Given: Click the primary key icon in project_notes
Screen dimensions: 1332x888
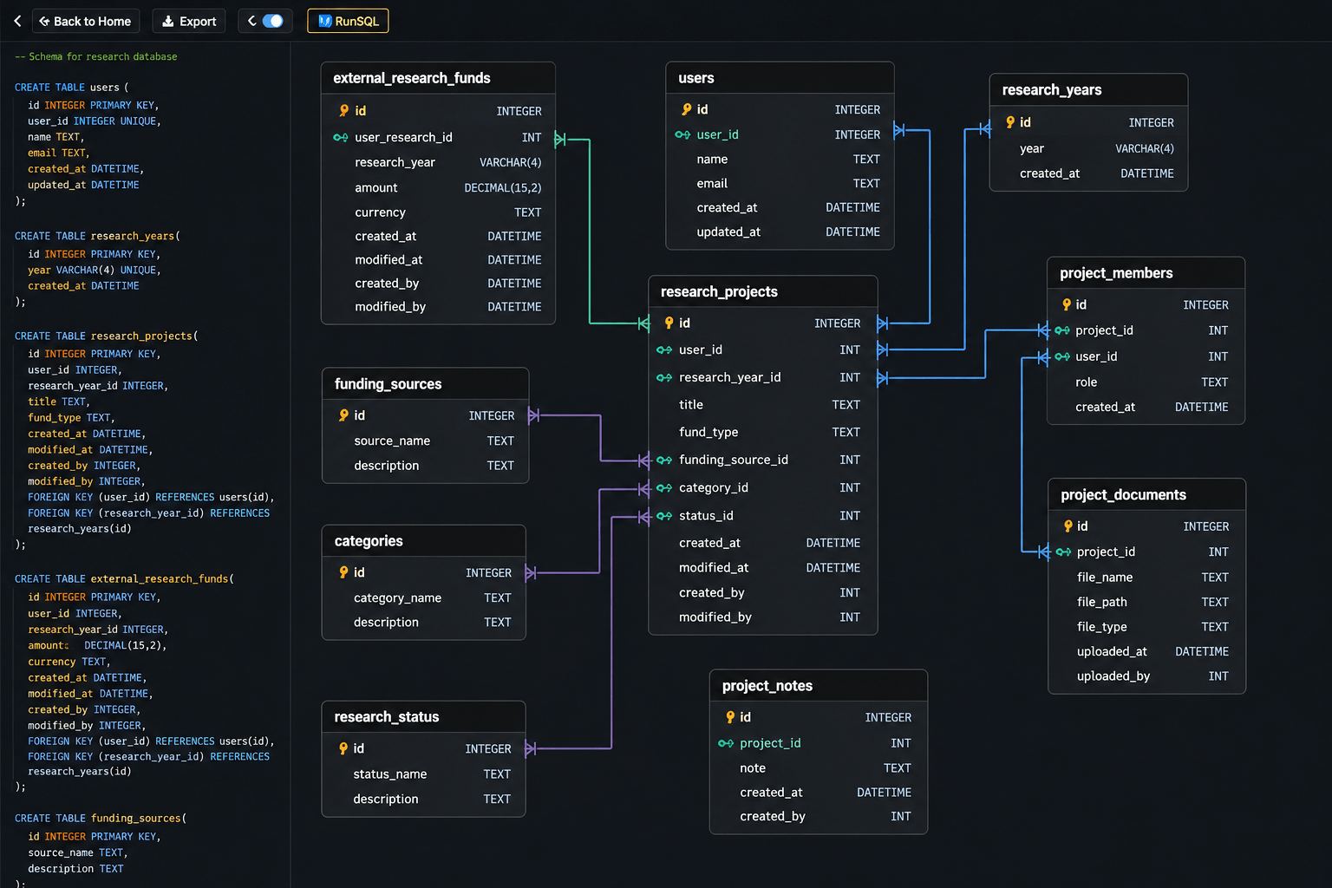Looking at the screenshot, I should coord(730,717).
